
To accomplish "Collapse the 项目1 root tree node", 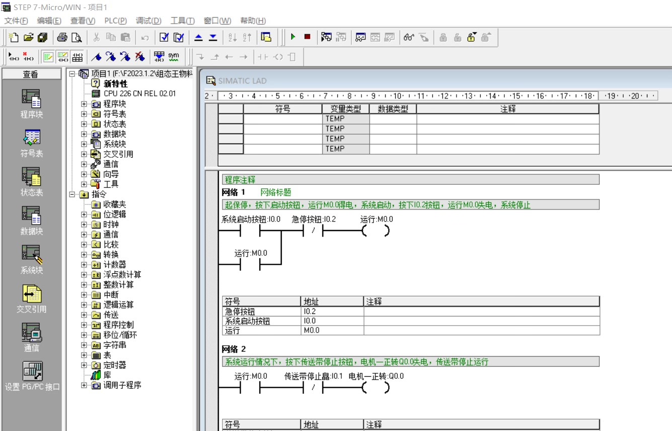I will pos(72,74).
